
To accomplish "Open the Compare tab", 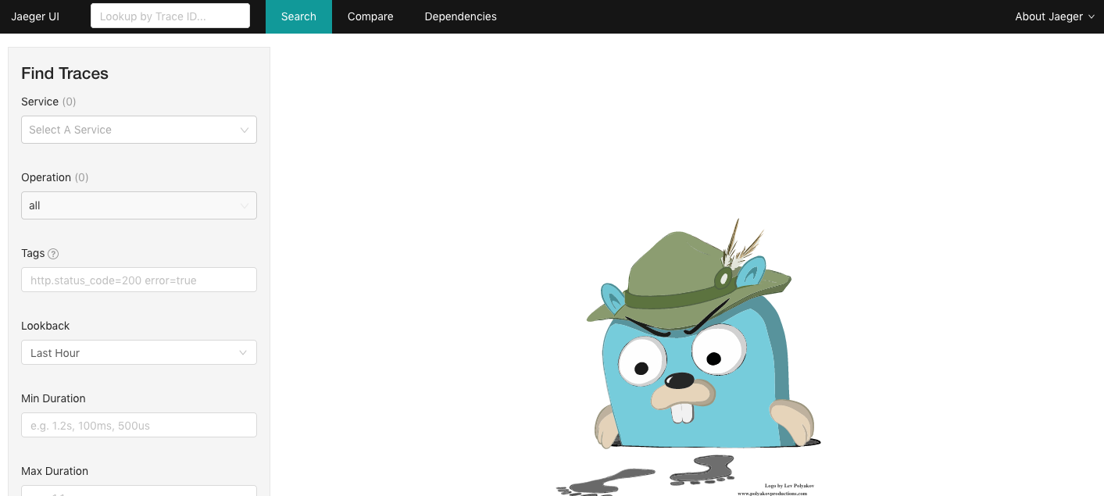I will click(x=370, y=16).
